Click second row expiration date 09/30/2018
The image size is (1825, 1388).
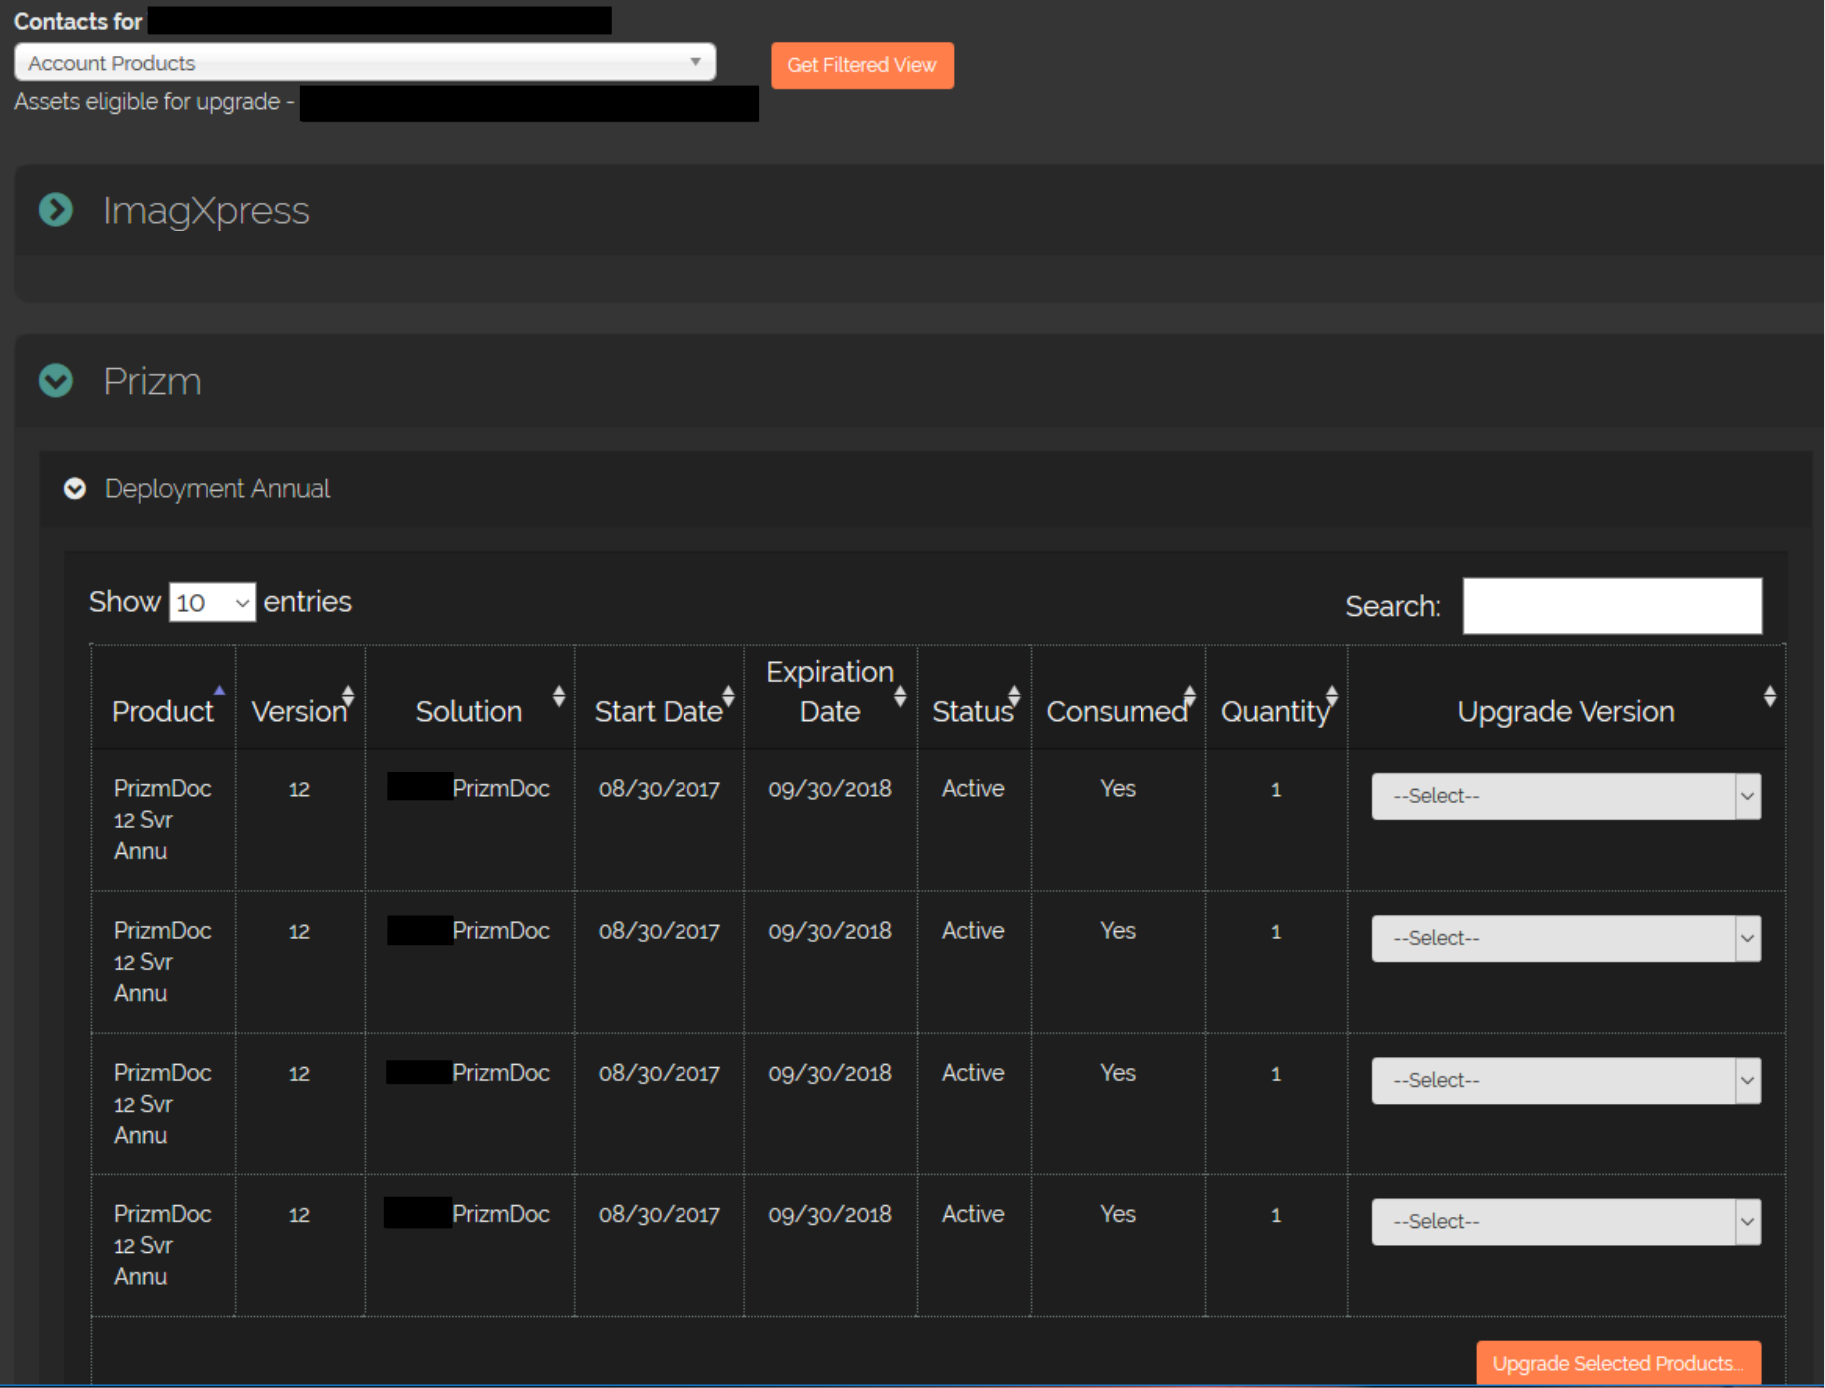pyautogui.click(x=830, y=931)
